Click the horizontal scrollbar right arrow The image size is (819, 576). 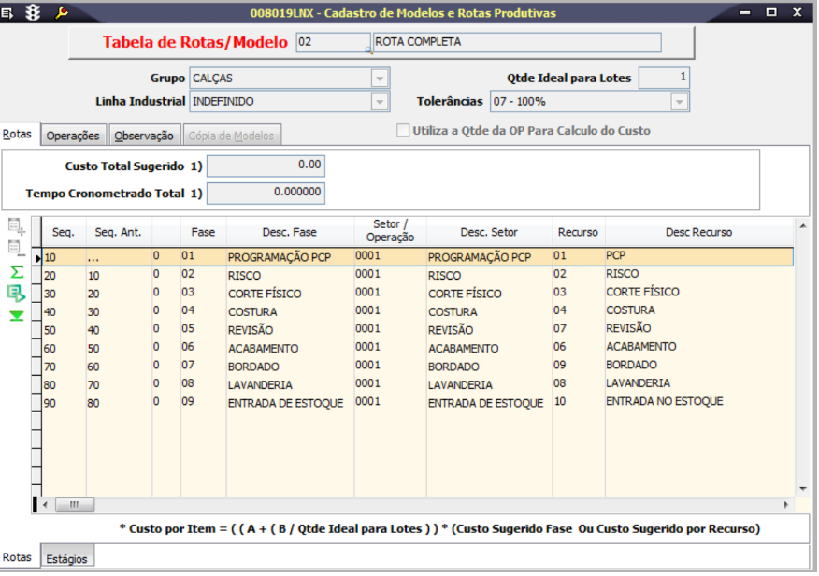coord(786,505)
